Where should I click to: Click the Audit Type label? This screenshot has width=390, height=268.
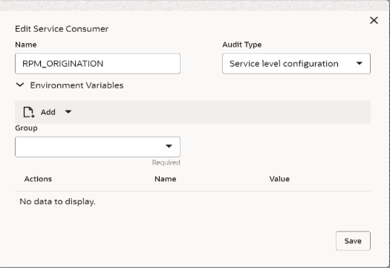click(x=241, y=45)
